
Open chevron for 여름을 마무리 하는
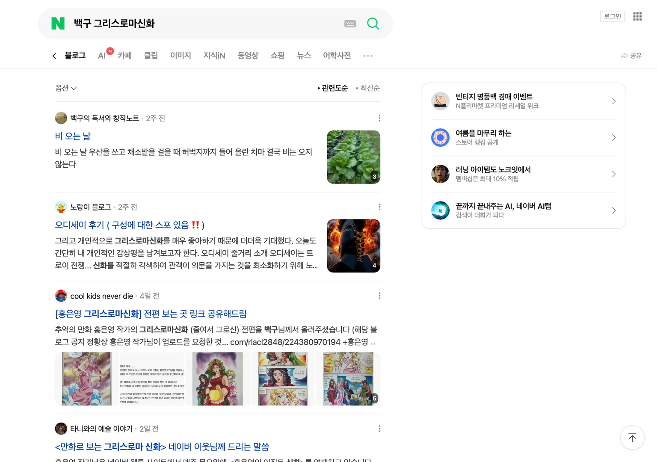point(613,137)
